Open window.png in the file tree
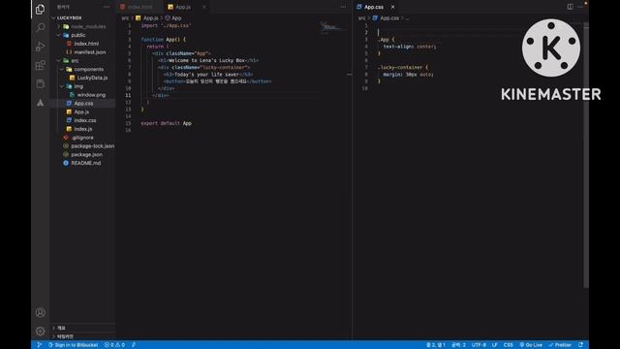 91,95
